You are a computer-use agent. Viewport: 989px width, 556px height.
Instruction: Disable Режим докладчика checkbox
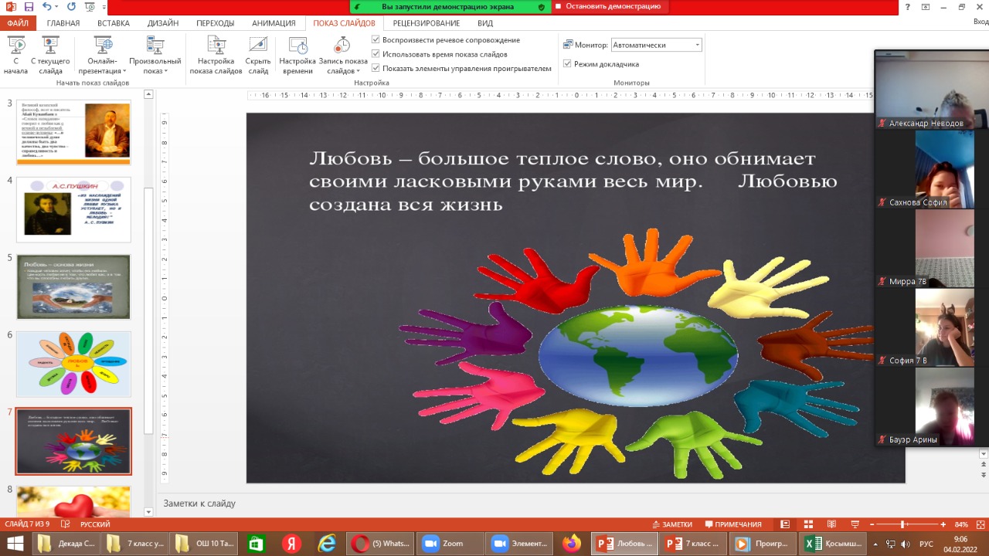tap(568, 64)
